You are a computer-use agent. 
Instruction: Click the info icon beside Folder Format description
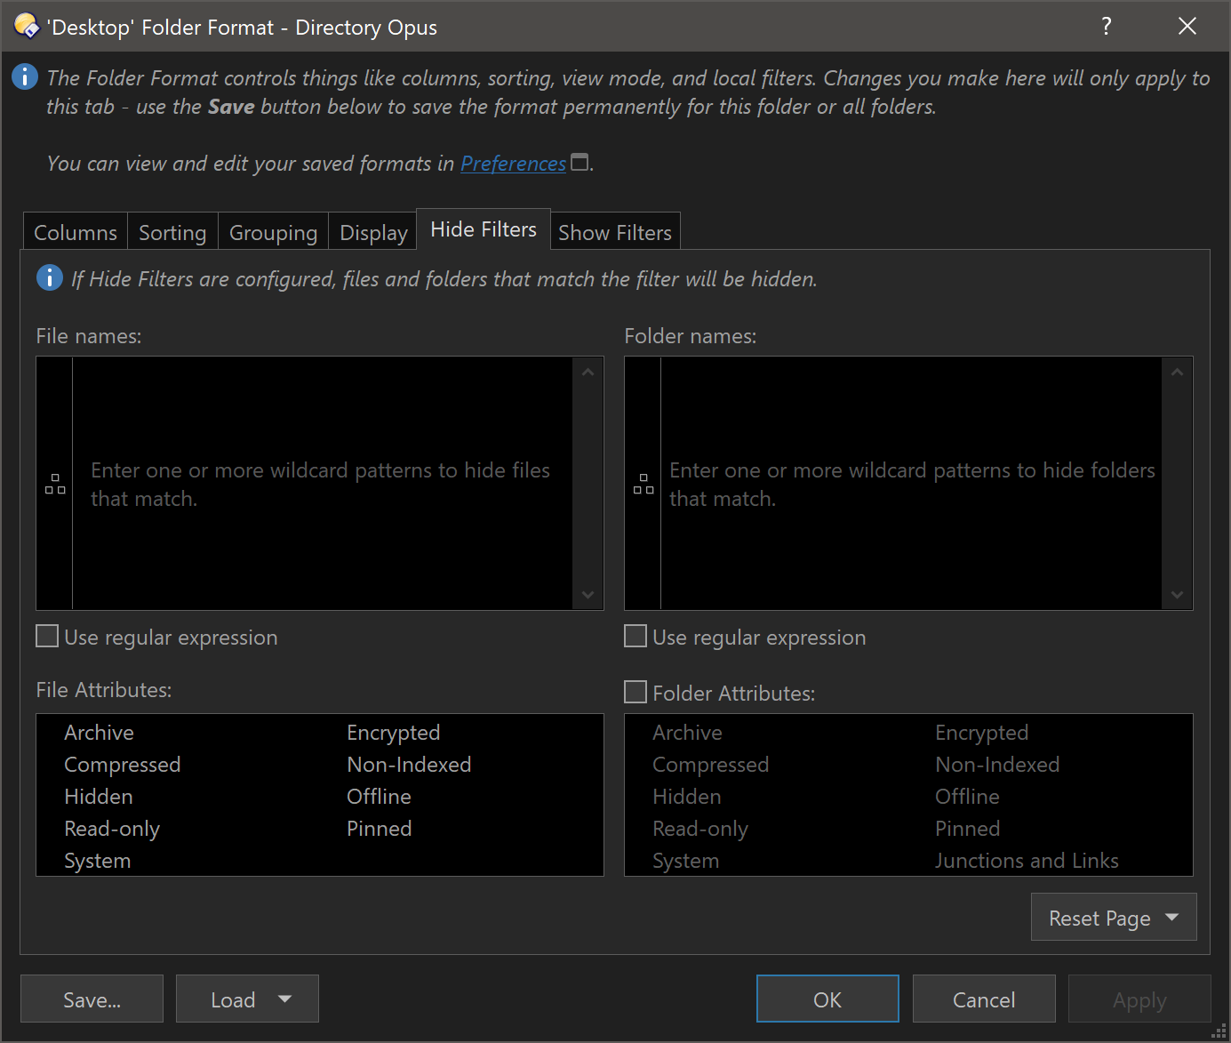coord(25,76)
